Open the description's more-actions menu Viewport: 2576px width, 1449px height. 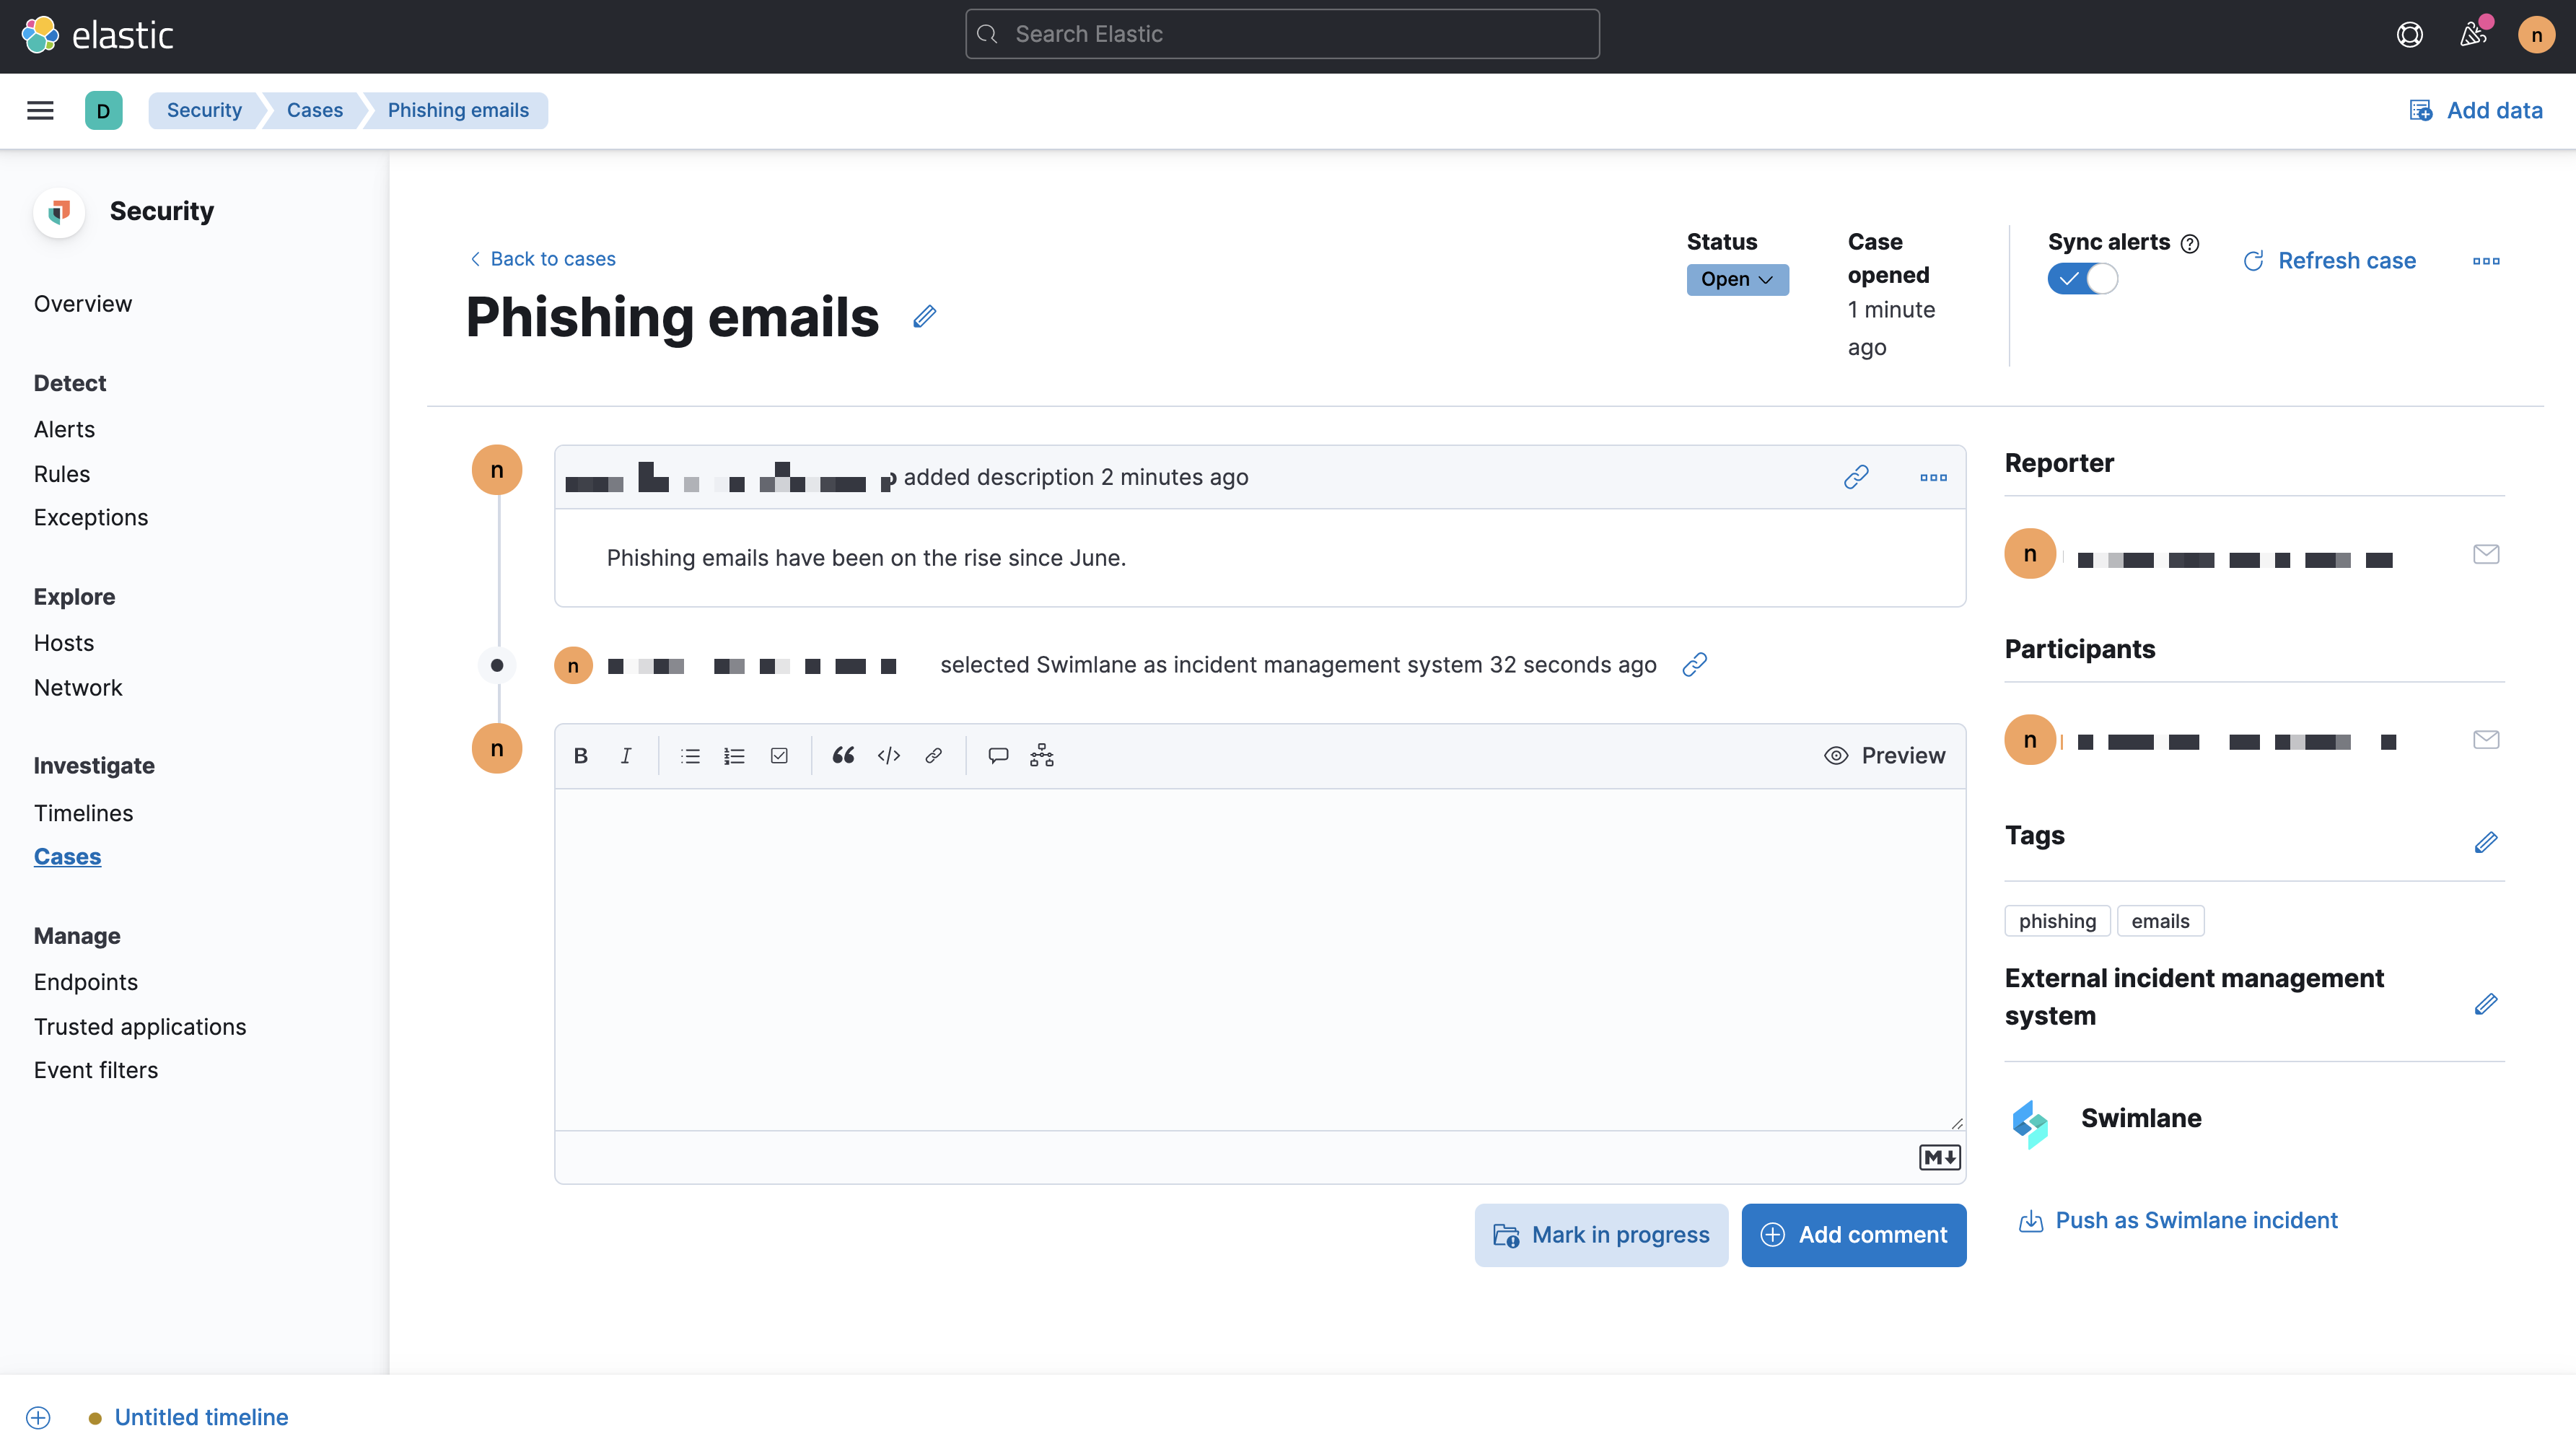tap(1932, 477)
